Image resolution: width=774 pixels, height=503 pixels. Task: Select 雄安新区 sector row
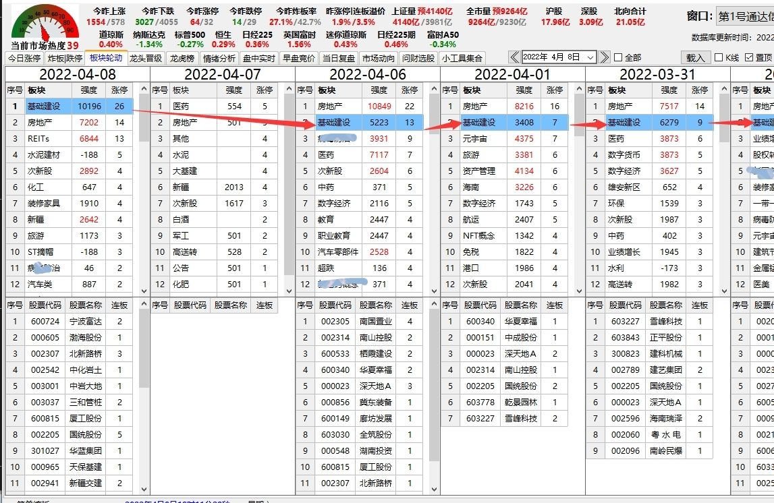(650, 187)
